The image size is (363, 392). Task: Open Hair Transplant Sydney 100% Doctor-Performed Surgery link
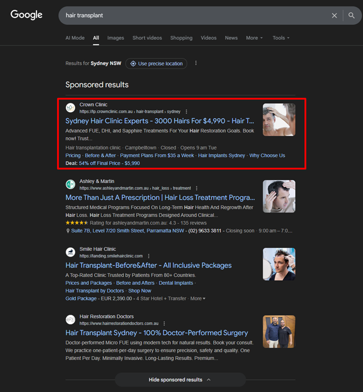point(157,333)
